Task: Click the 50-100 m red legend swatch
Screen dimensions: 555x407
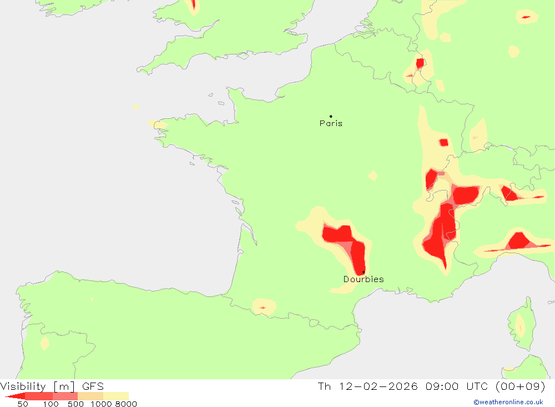Action: coord(39,396)
